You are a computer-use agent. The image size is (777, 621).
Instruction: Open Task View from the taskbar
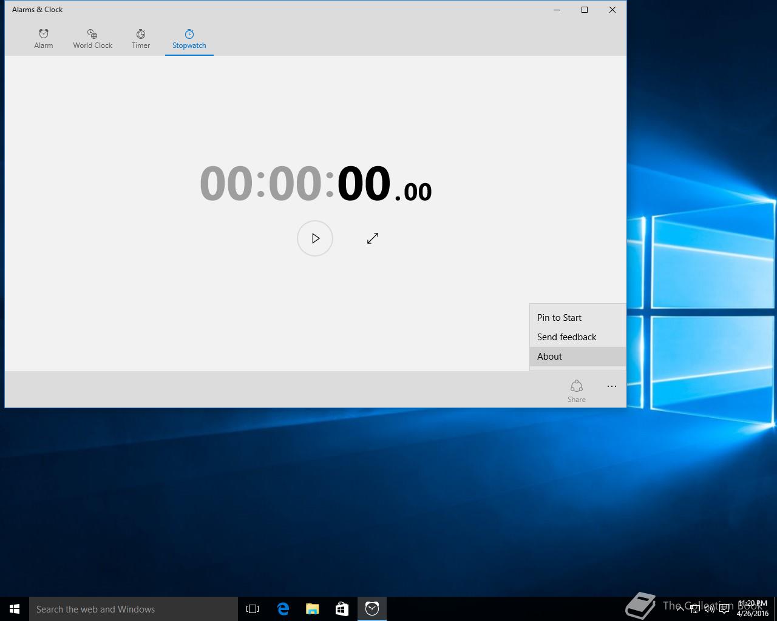[253, 609]
